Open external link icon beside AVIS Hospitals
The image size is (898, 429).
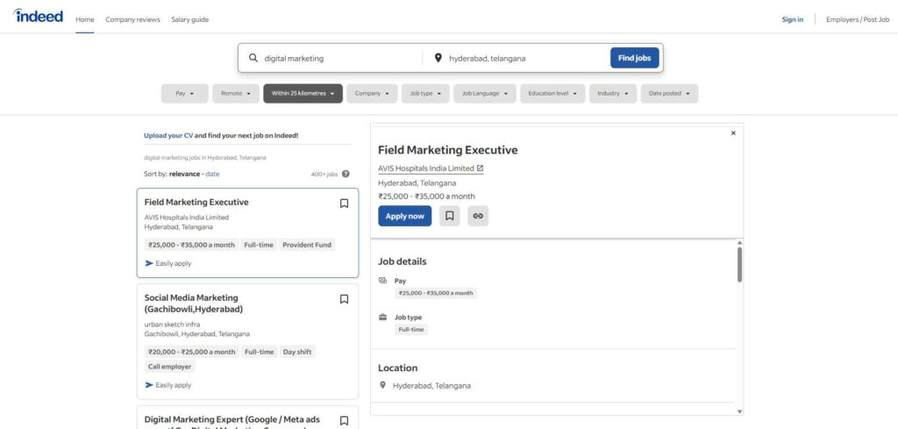click(x=480, y=168)
